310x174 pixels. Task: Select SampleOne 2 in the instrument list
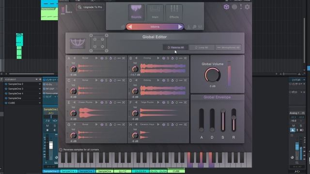(x=16, y=84)
